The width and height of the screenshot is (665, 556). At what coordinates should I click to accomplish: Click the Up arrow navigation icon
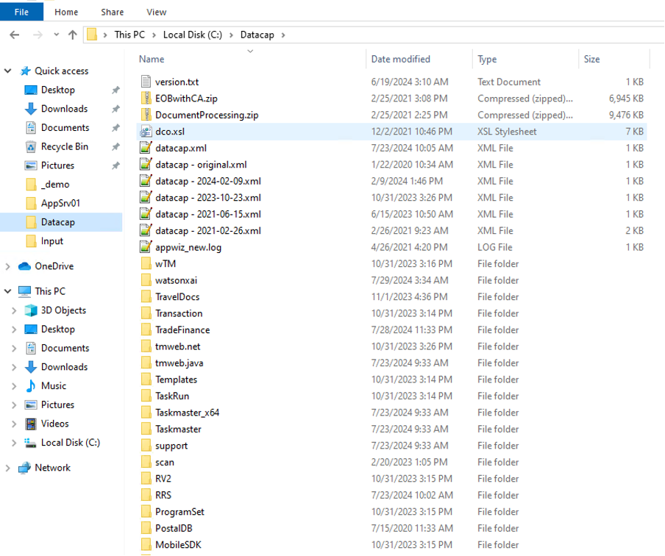[x=72, y=35]
